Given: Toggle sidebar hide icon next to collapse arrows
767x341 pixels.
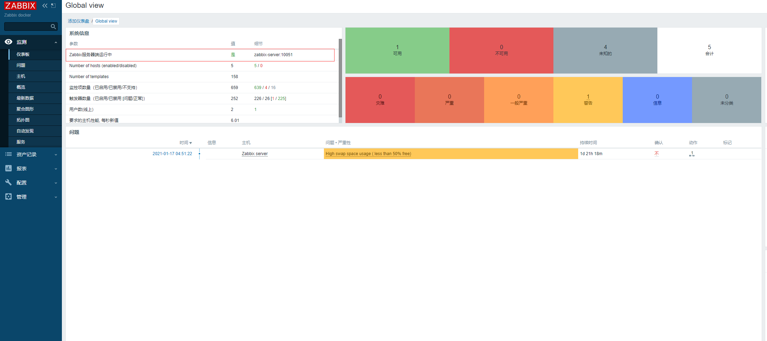Looking at the screenshot, I should [53, 5].
